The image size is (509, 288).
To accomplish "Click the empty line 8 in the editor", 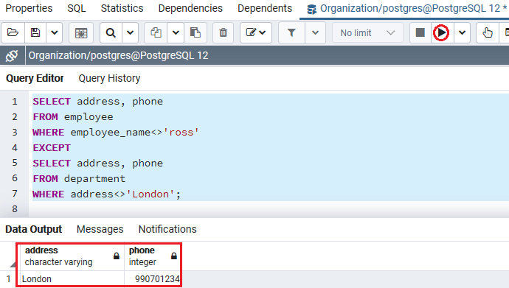I will coord(269,209).
